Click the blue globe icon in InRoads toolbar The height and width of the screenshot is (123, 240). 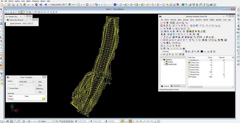(x=184, y=49)
